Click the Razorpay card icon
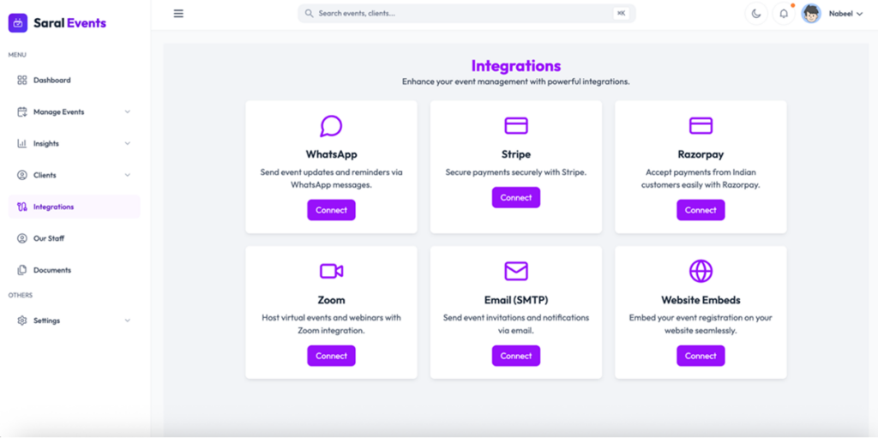Image resolution: width=878 pixels, height=438 pixels. (701, 126)
